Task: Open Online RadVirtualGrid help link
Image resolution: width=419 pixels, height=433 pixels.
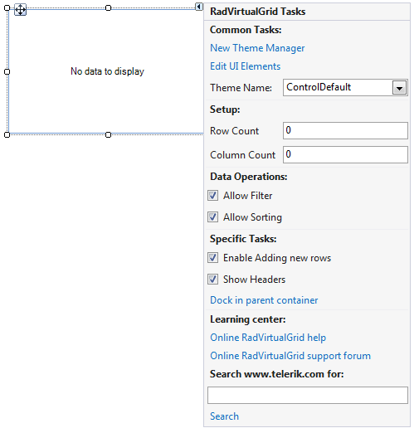Action: point(268,338)
